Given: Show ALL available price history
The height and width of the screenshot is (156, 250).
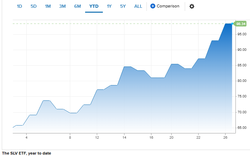Looking at the screenshot, I should [138, 6].
